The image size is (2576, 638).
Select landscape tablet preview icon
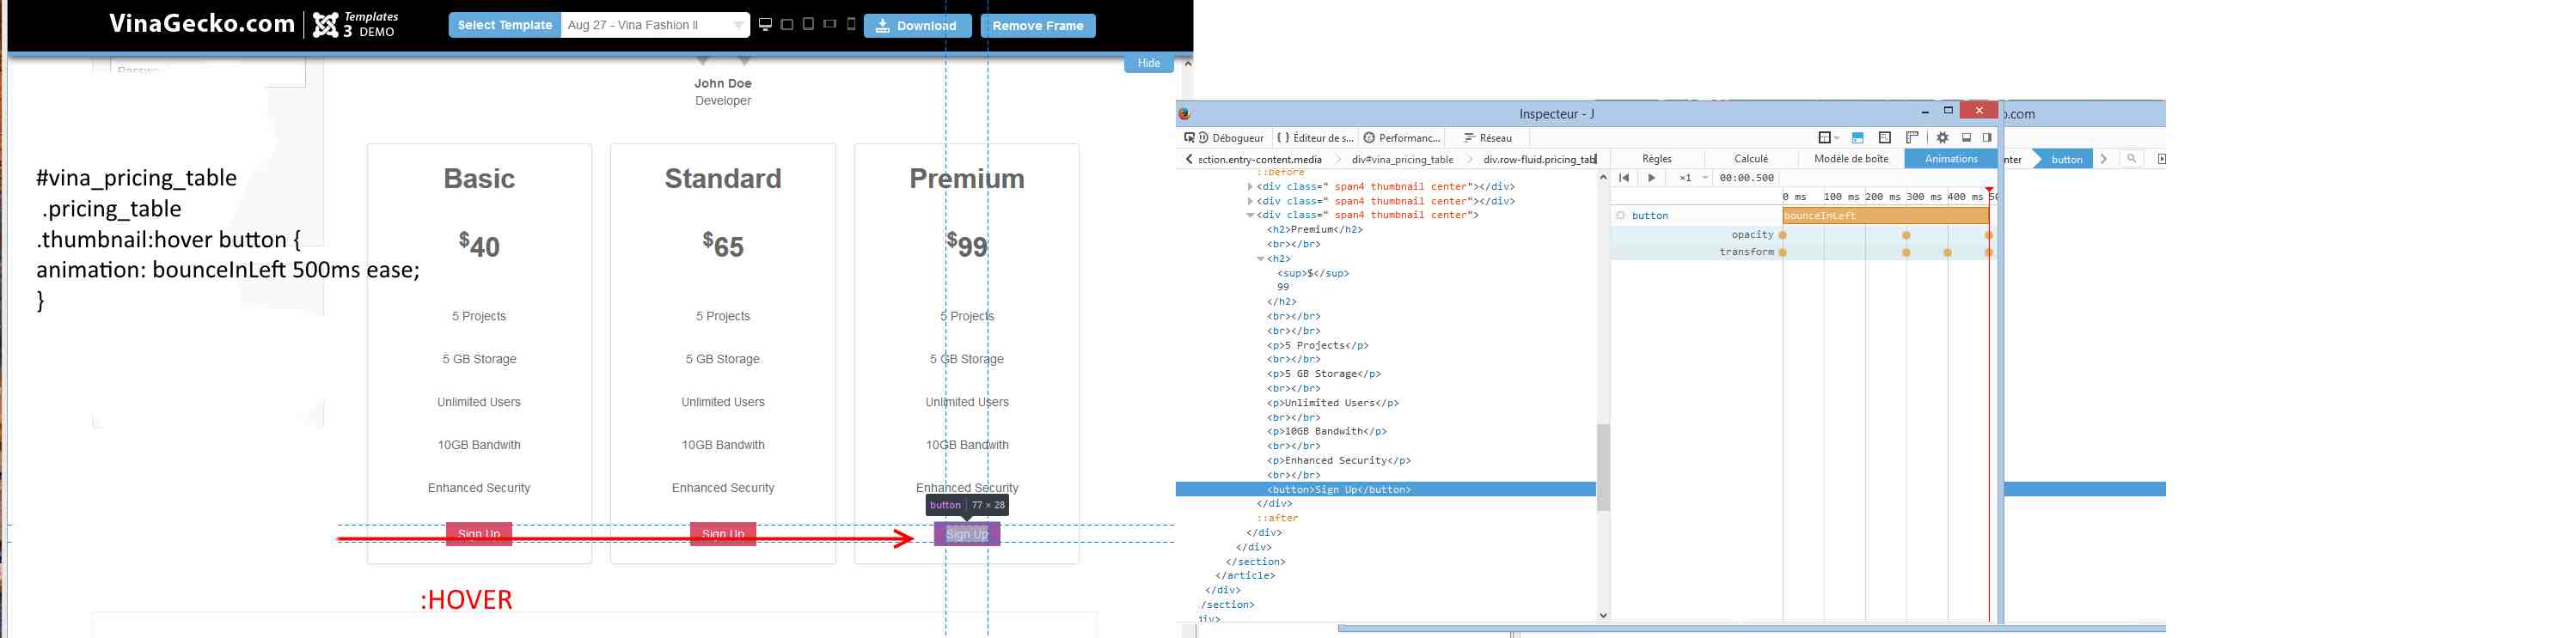click(x=787, y=25)
